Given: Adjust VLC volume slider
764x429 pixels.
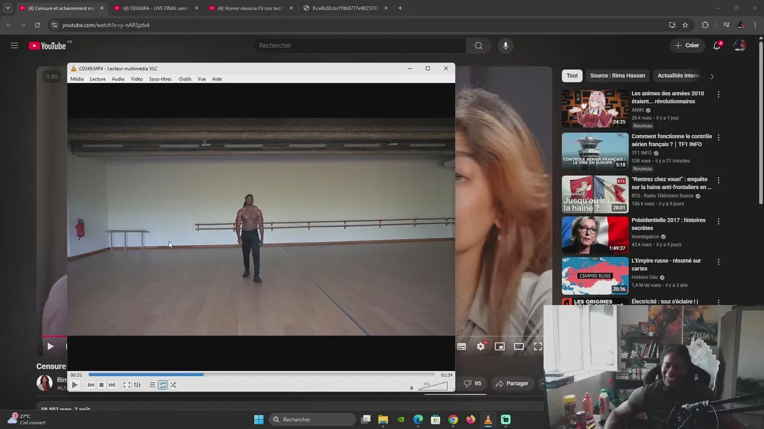Looking at the screenshot, I should coord(433,386).
